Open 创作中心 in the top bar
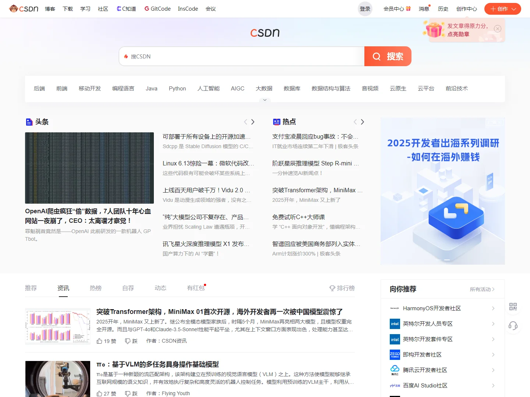The image size is (530, 397). pos(467,9)
